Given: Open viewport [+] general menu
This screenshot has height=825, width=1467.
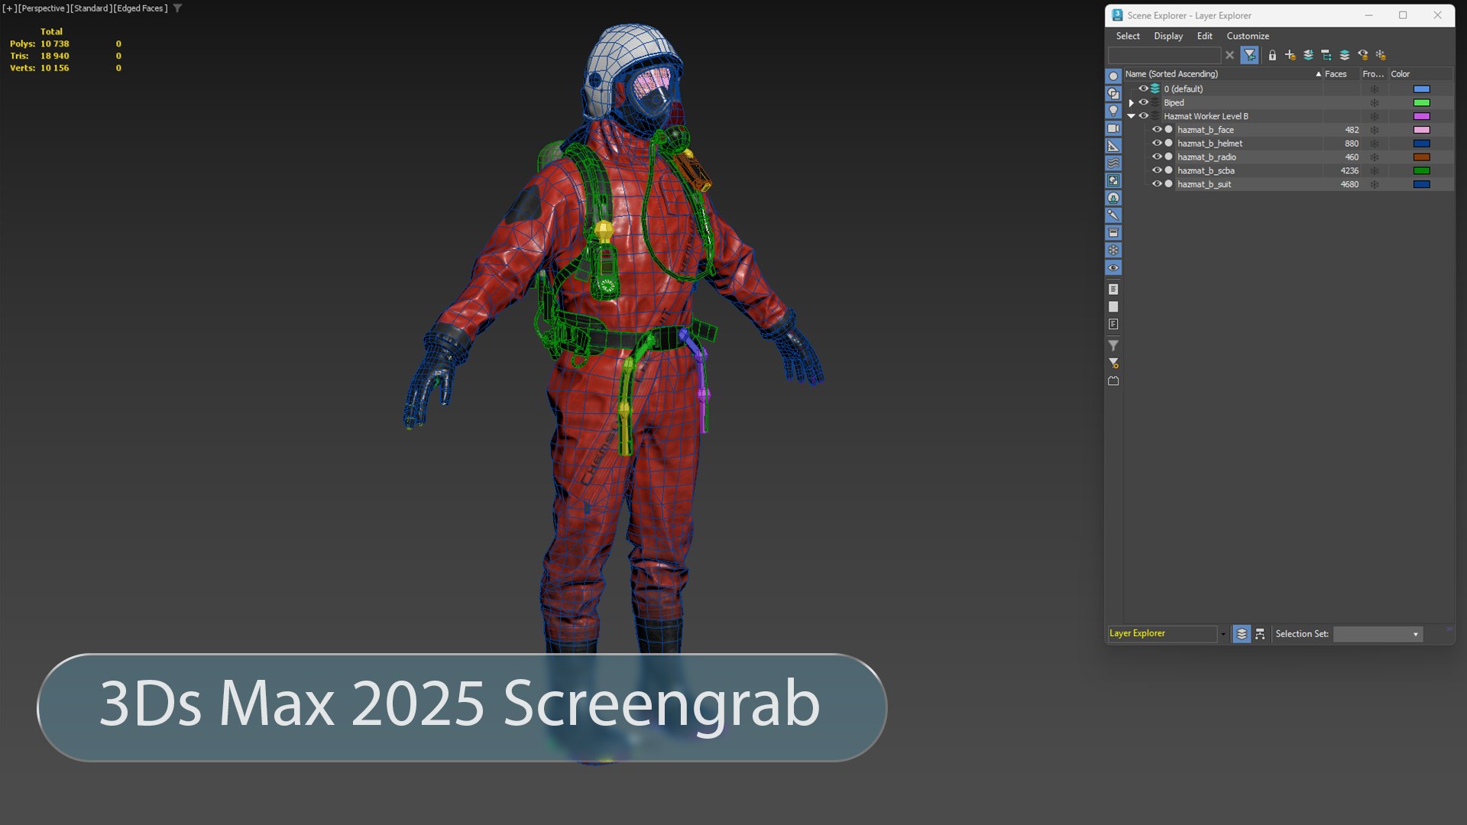Looking at the screenshot, I should (x=10, y=8).
